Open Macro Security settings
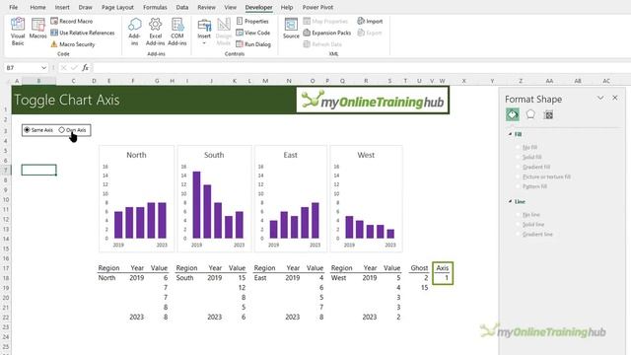This screenshot has height=355, width=631. tap(73, 44)
